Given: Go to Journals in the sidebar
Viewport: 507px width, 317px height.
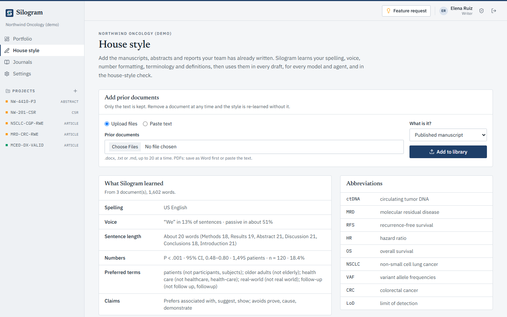Looking at the screenshot, I should point(42,62).
